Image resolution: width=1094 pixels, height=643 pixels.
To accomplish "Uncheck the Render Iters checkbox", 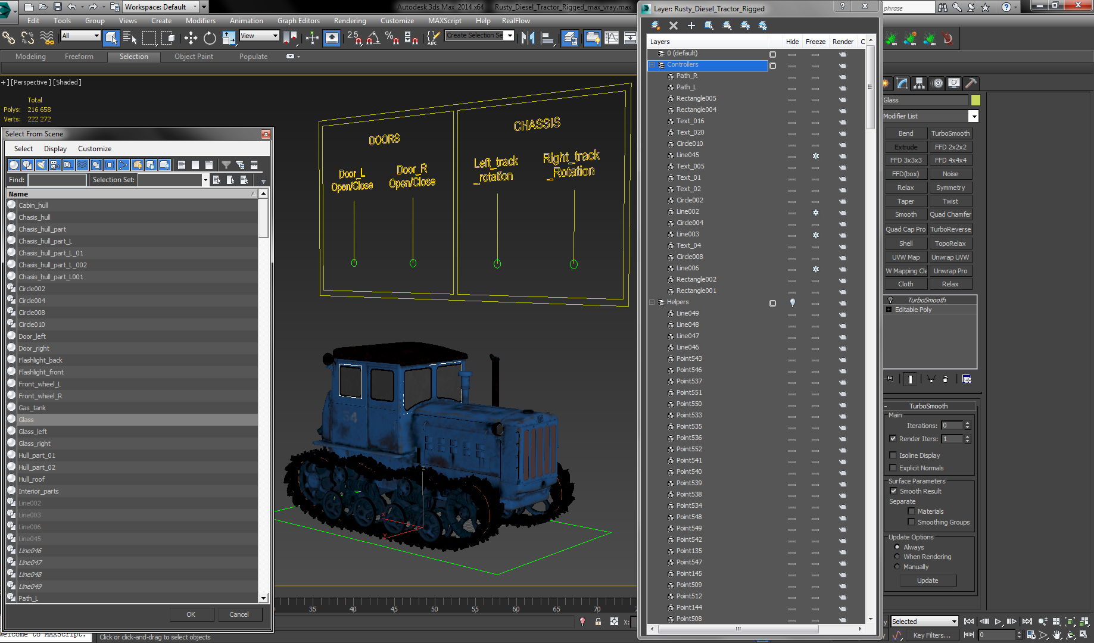I will (893, 439).
